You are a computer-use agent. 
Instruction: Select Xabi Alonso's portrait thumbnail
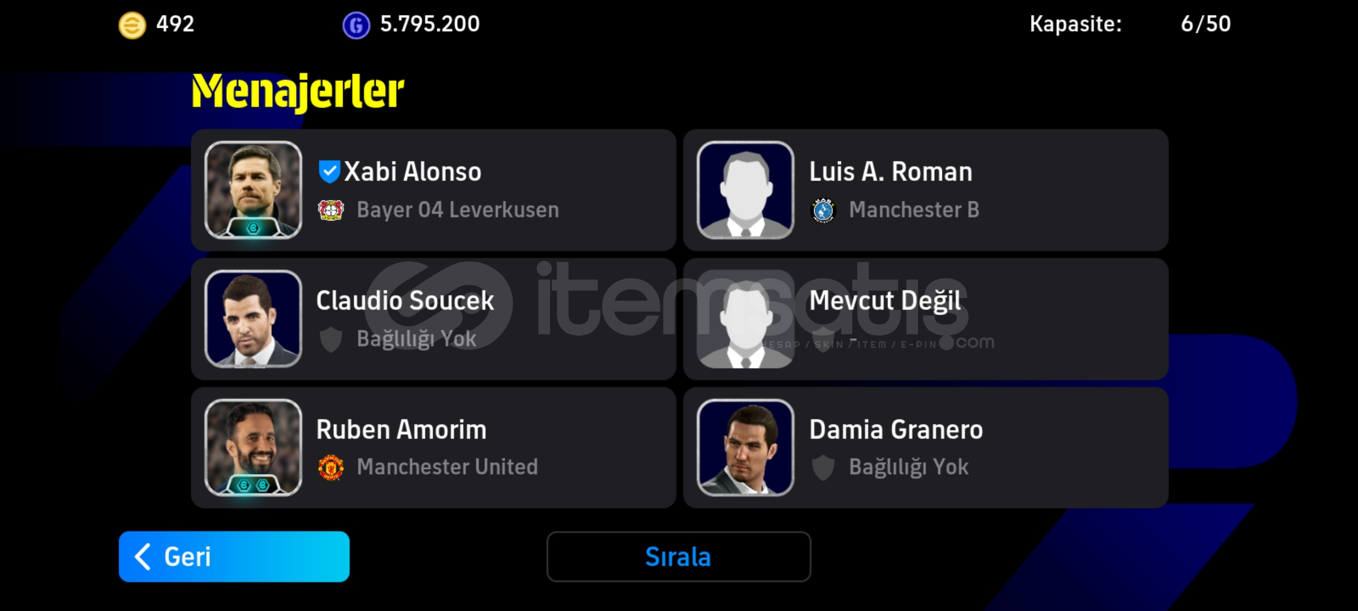pyautogui.click(x=253, y=190)
